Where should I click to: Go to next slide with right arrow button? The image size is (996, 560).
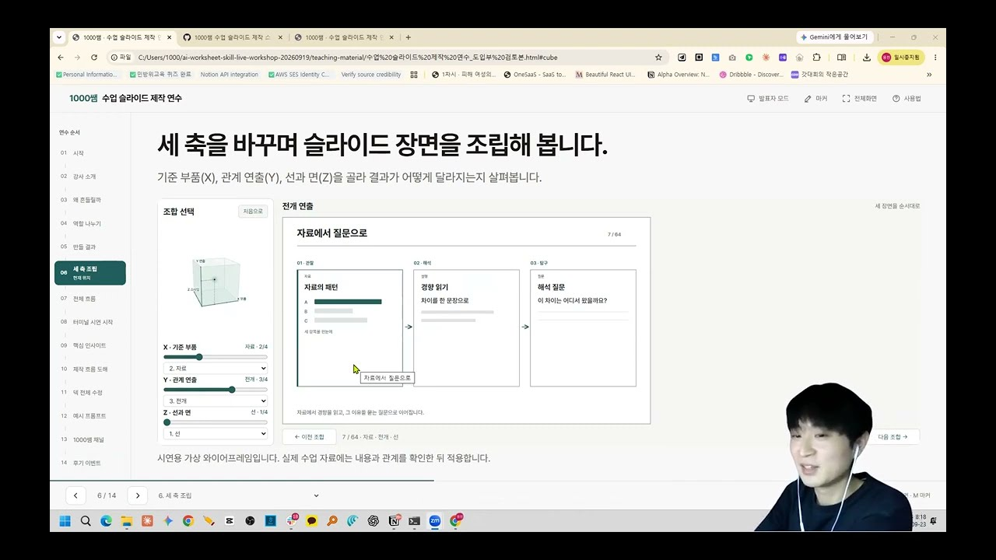tap(138, 495)
